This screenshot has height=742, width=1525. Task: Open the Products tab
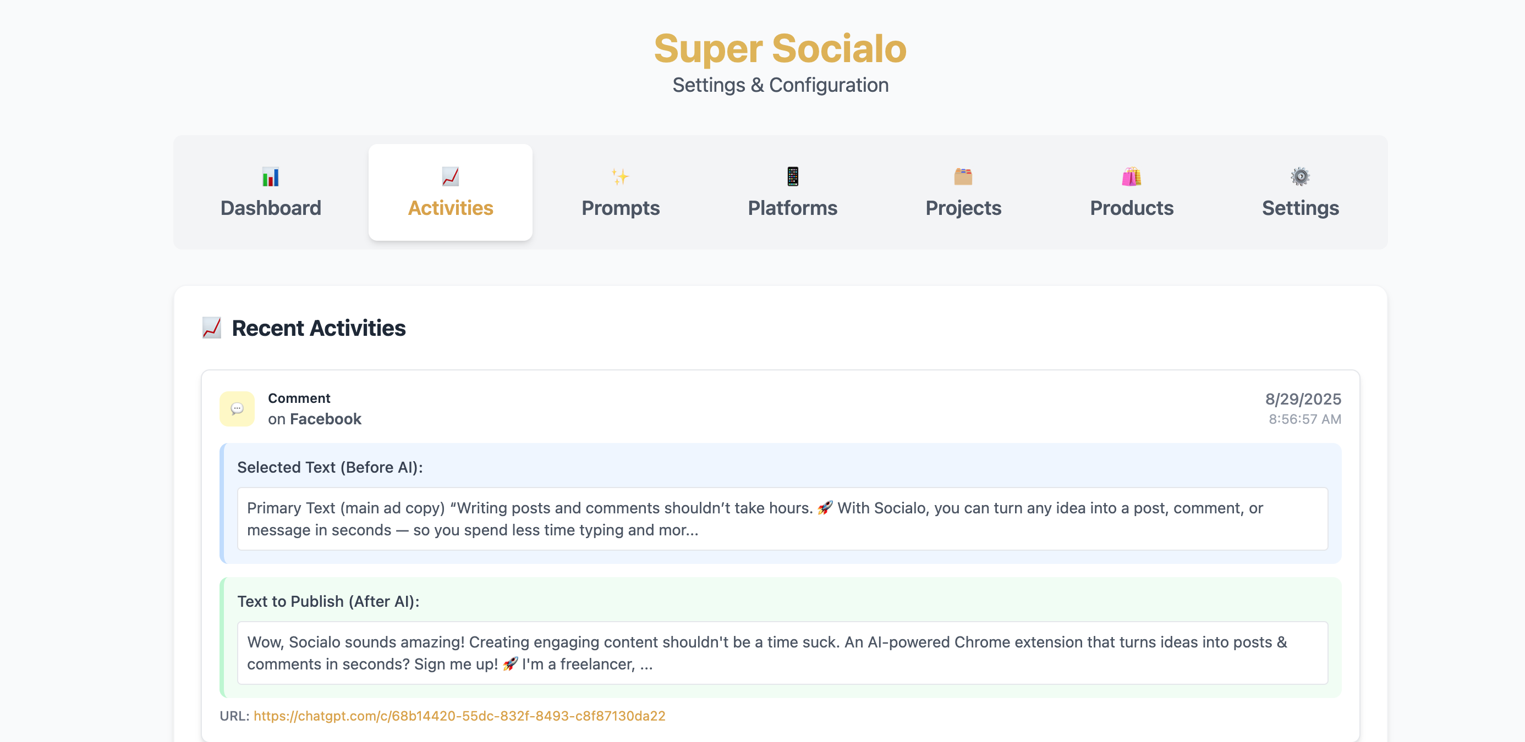click(1131, 192)
